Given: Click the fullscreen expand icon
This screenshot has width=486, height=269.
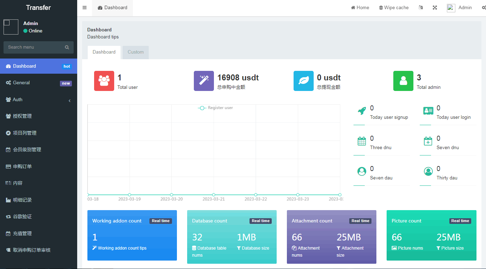Looking at the screenshot, I should [435, 8].
